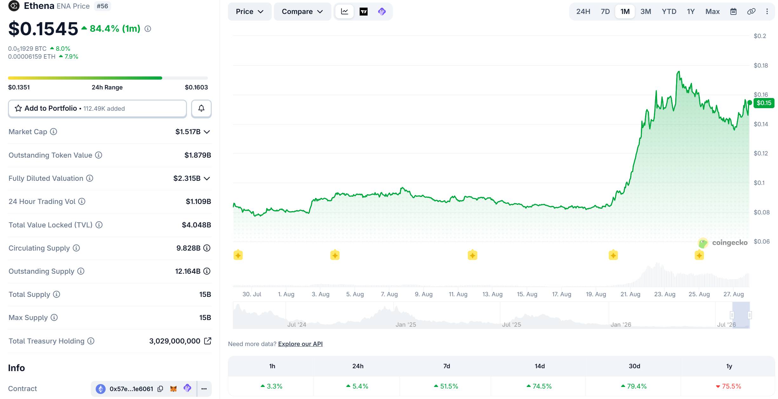
Task: Show info for Market Cap
Action: 54,132
